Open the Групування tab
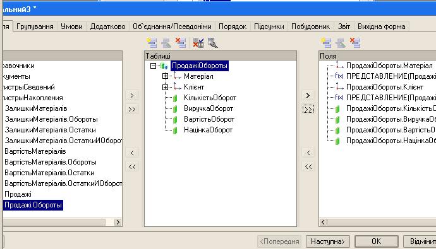Viewport: 436px width, 249px height. pos(35,26)
